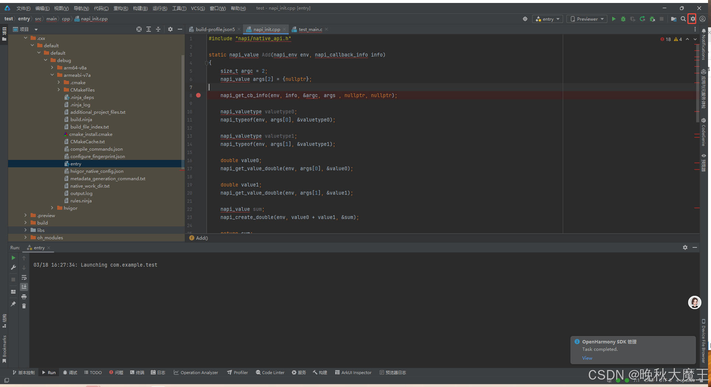Toggle Device File Browser side panel
The image size is (711, 387).
[704, 341]
